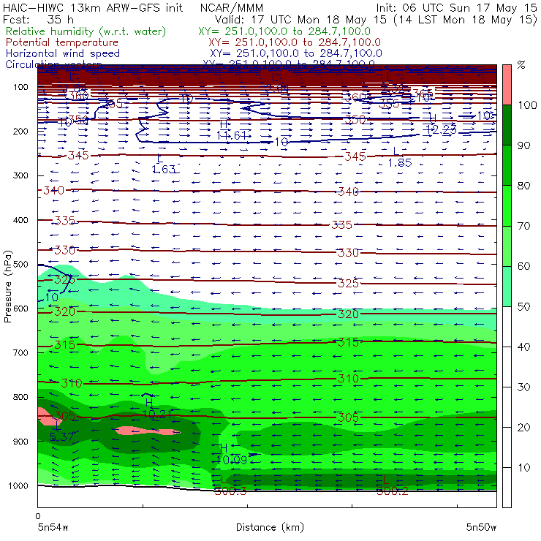This screenshot has width=541, height=541.
Task: Click the darkest green 90–100% colorbar segment
Action: tap(507, 125)
